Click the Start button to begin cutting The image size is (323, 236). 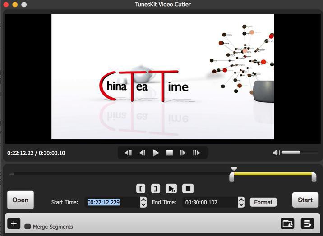[x=305, y=200]
